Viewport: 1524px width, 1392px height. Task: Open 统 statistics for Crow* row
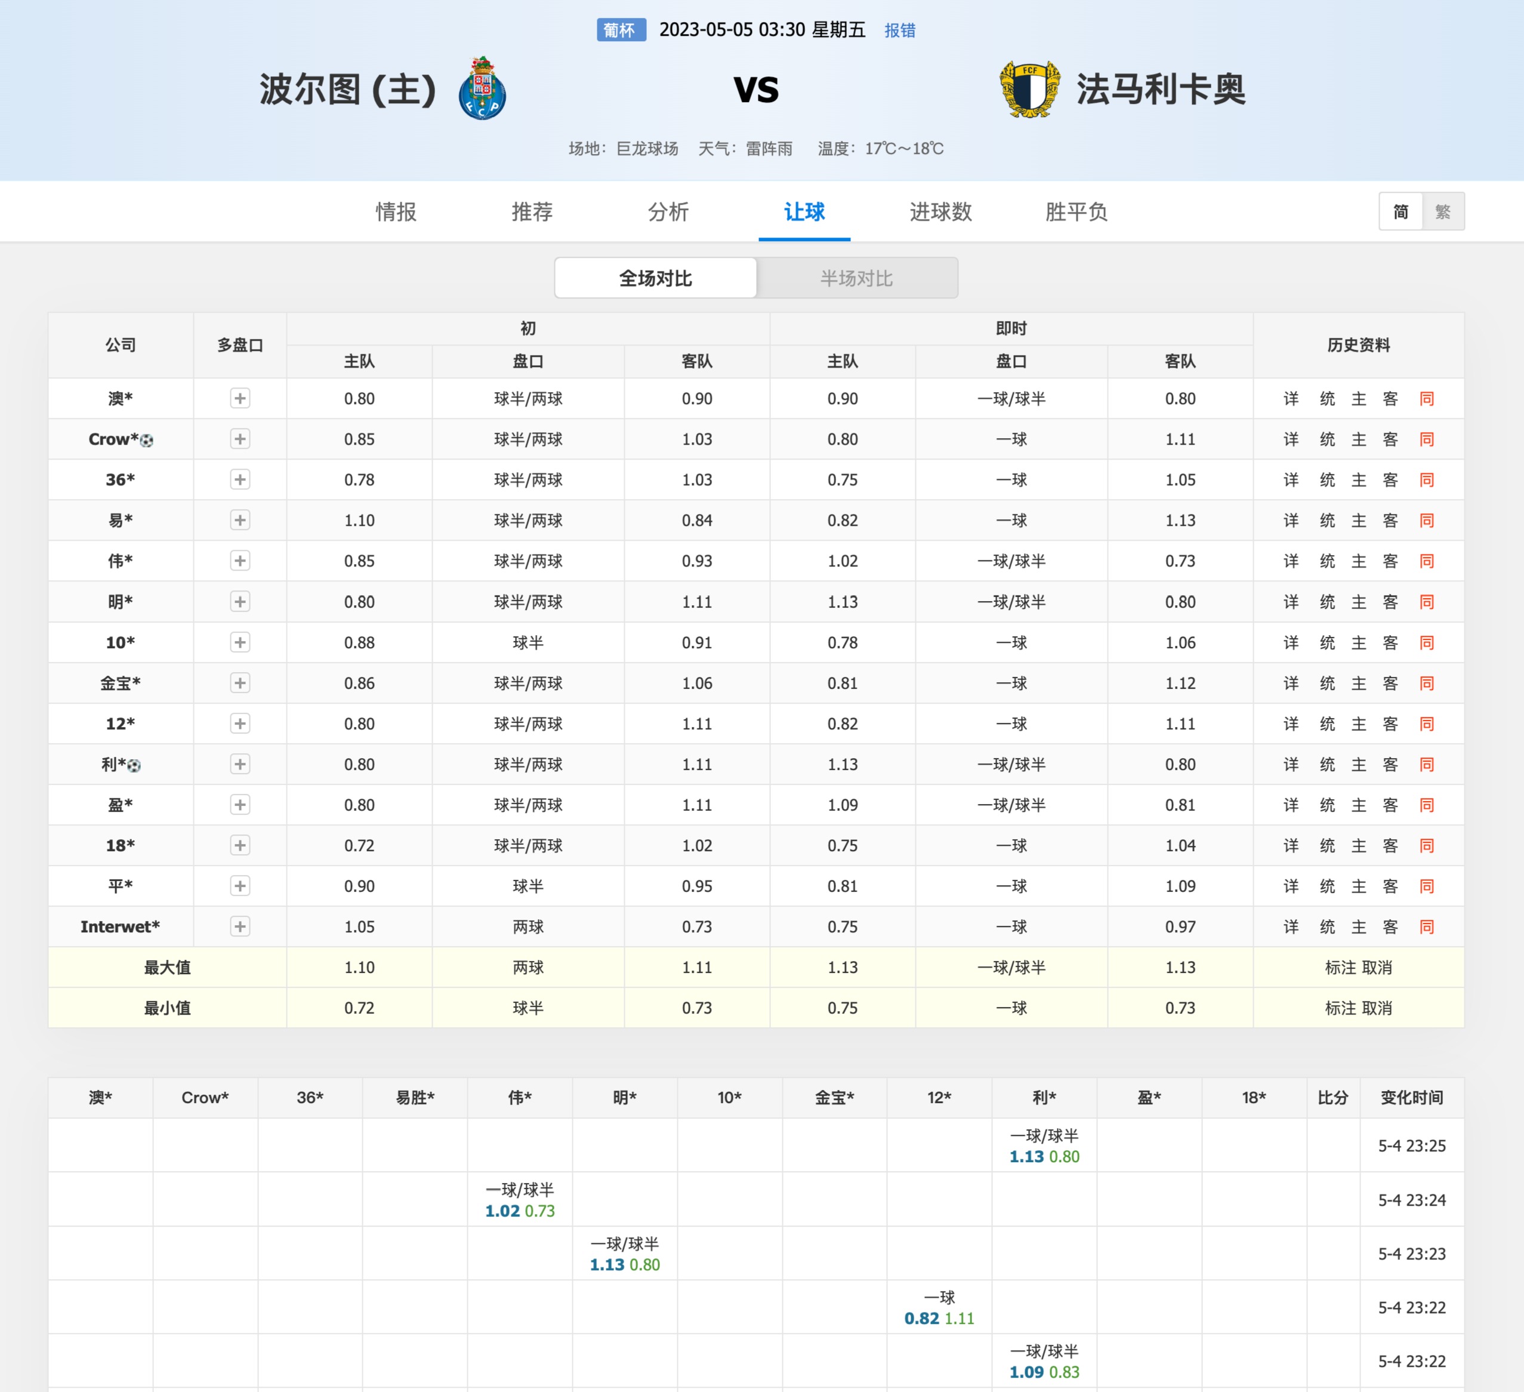(1328, 439)
